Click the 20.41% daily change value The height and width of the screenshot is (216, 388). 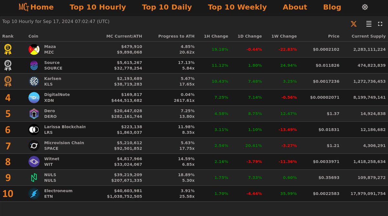(x=253, y=146)
